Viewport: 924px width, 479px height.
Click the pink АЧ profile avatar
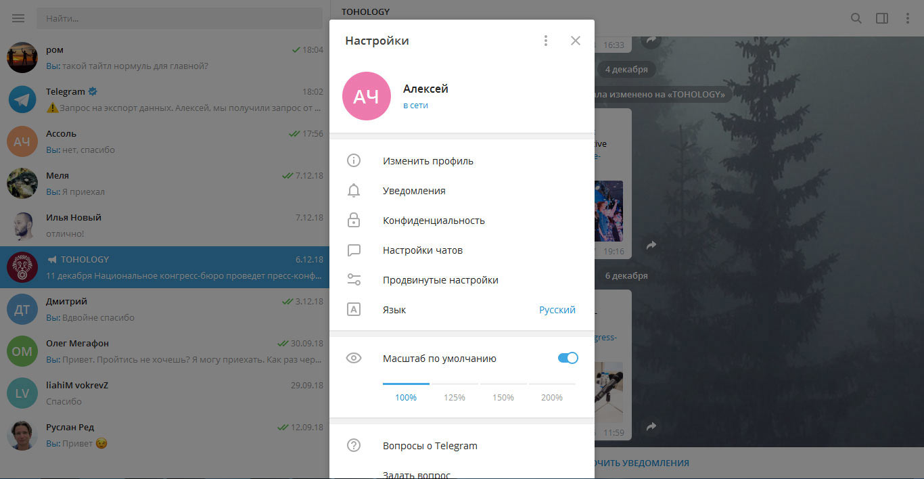367,96
